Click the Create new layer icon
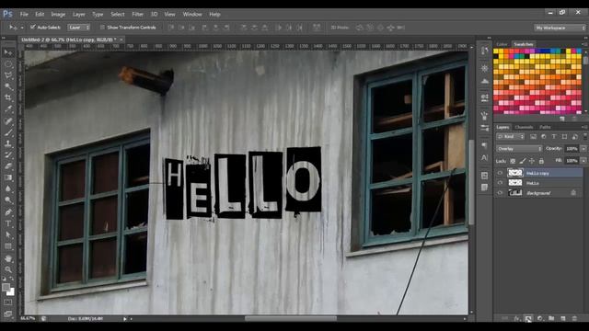Screen dimensions: 589x331 tap(562, 319)
